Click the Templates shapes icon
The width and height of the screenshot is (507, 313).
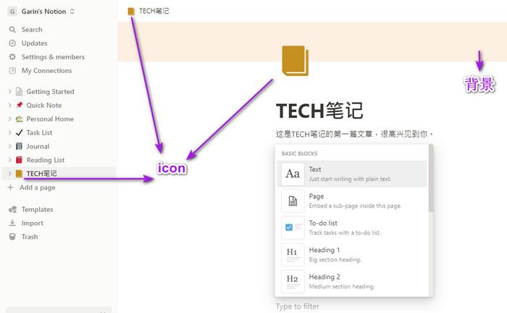(x=12, y=210)
